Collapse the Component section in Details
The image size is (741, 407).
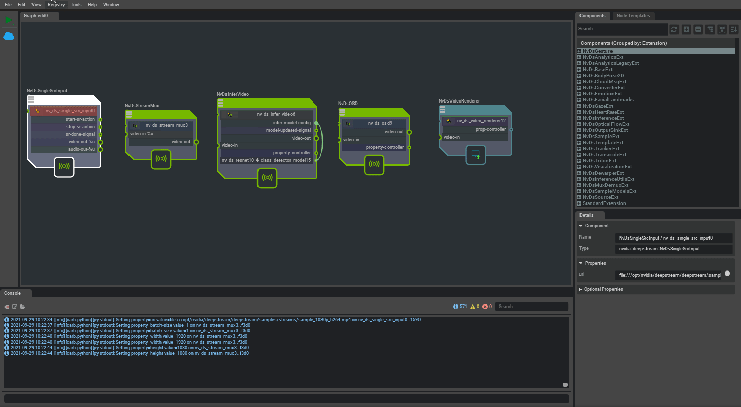(581, 226)
